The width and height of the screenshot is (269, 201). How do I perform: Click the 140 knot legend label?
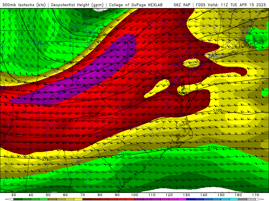[x=204, y=195]
